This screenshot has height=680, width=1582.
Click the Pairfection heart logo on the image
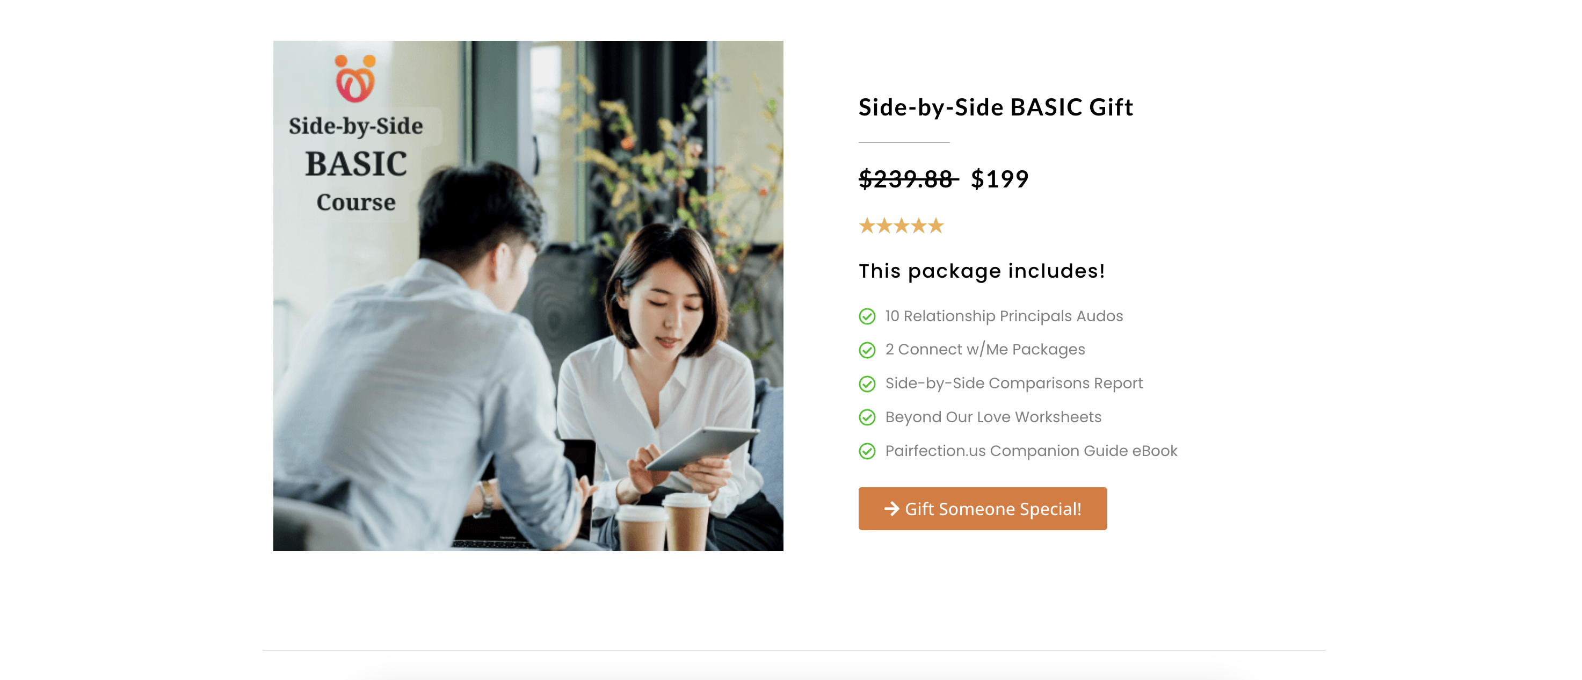[355, 78]
